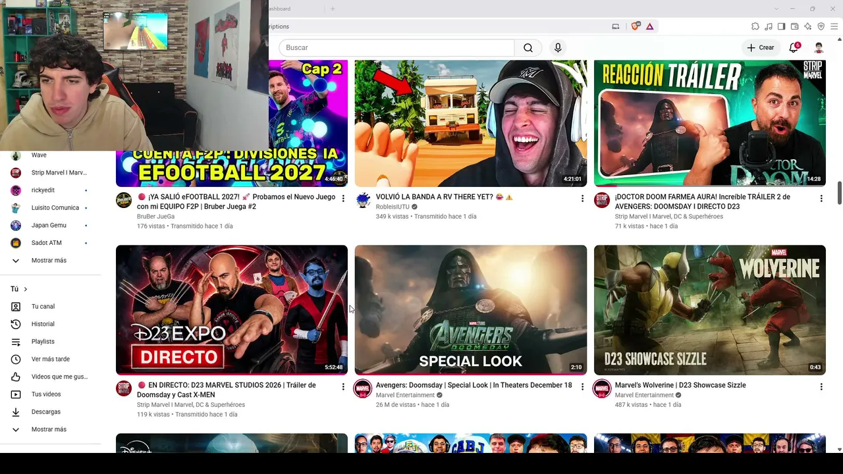
Task: Open BruBer JueGa channel avatar
Action: point(124,200)
